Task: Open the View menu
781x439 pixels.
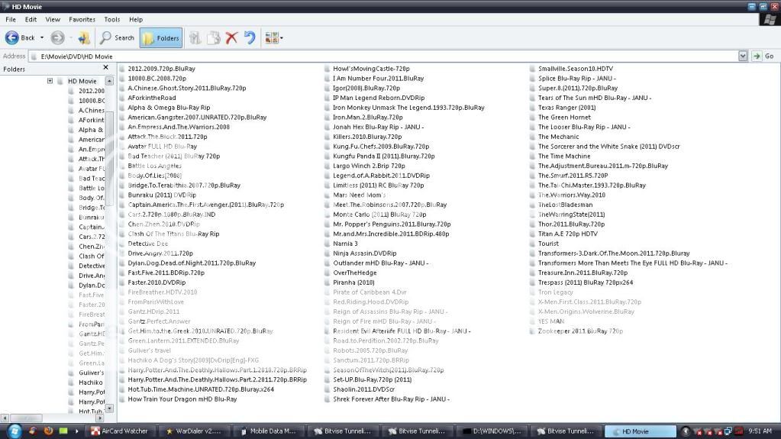Action: pyautogui.click(x=53, y=19)
